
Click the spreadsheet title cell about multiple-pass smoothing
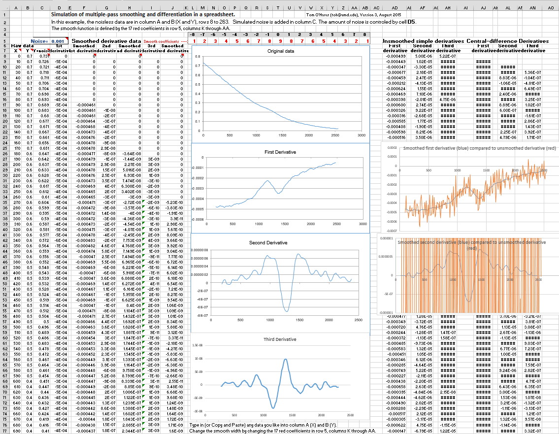click(x=143, y=15)
